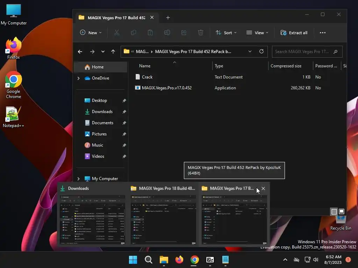Viewport: 358px width, 268px height.
Task: Open the New dropdown menu
Action: [91, 32]
